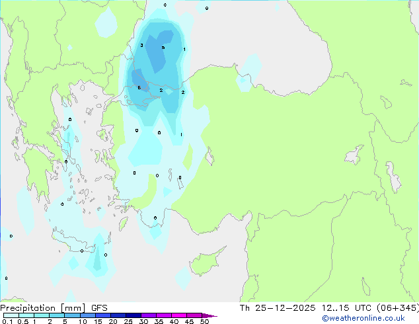Click the '25' legend scale label
The image size is (419, 324).
tap(128, 321)
